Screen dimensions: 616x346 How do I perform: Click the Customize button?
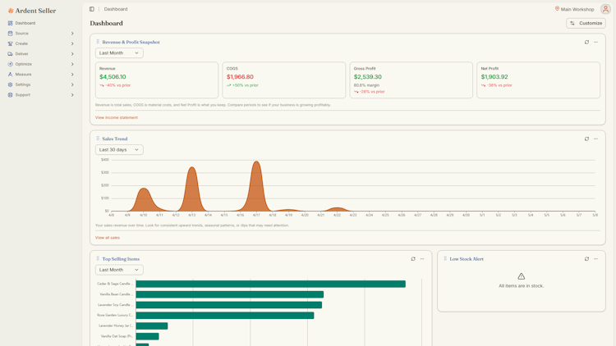point(586,23)
